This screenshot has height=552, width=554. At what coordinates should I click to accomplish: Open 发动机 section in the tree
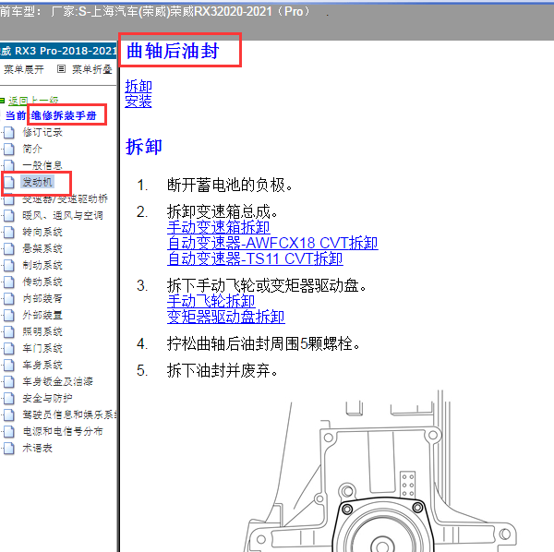click(37, 182)
